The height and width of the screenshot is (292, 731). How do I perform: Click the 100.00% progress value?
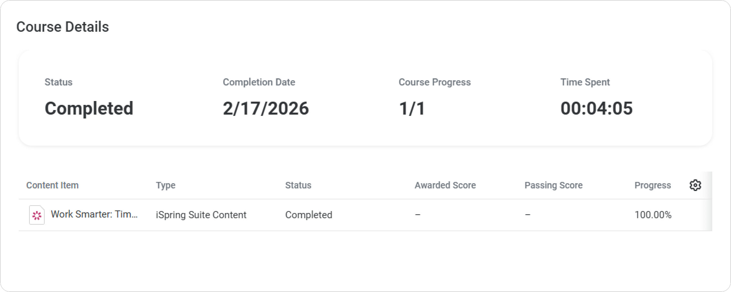coord(653,215)
